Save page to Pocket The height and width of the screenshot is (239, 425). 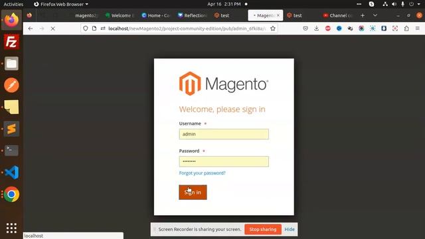[305, 29]
